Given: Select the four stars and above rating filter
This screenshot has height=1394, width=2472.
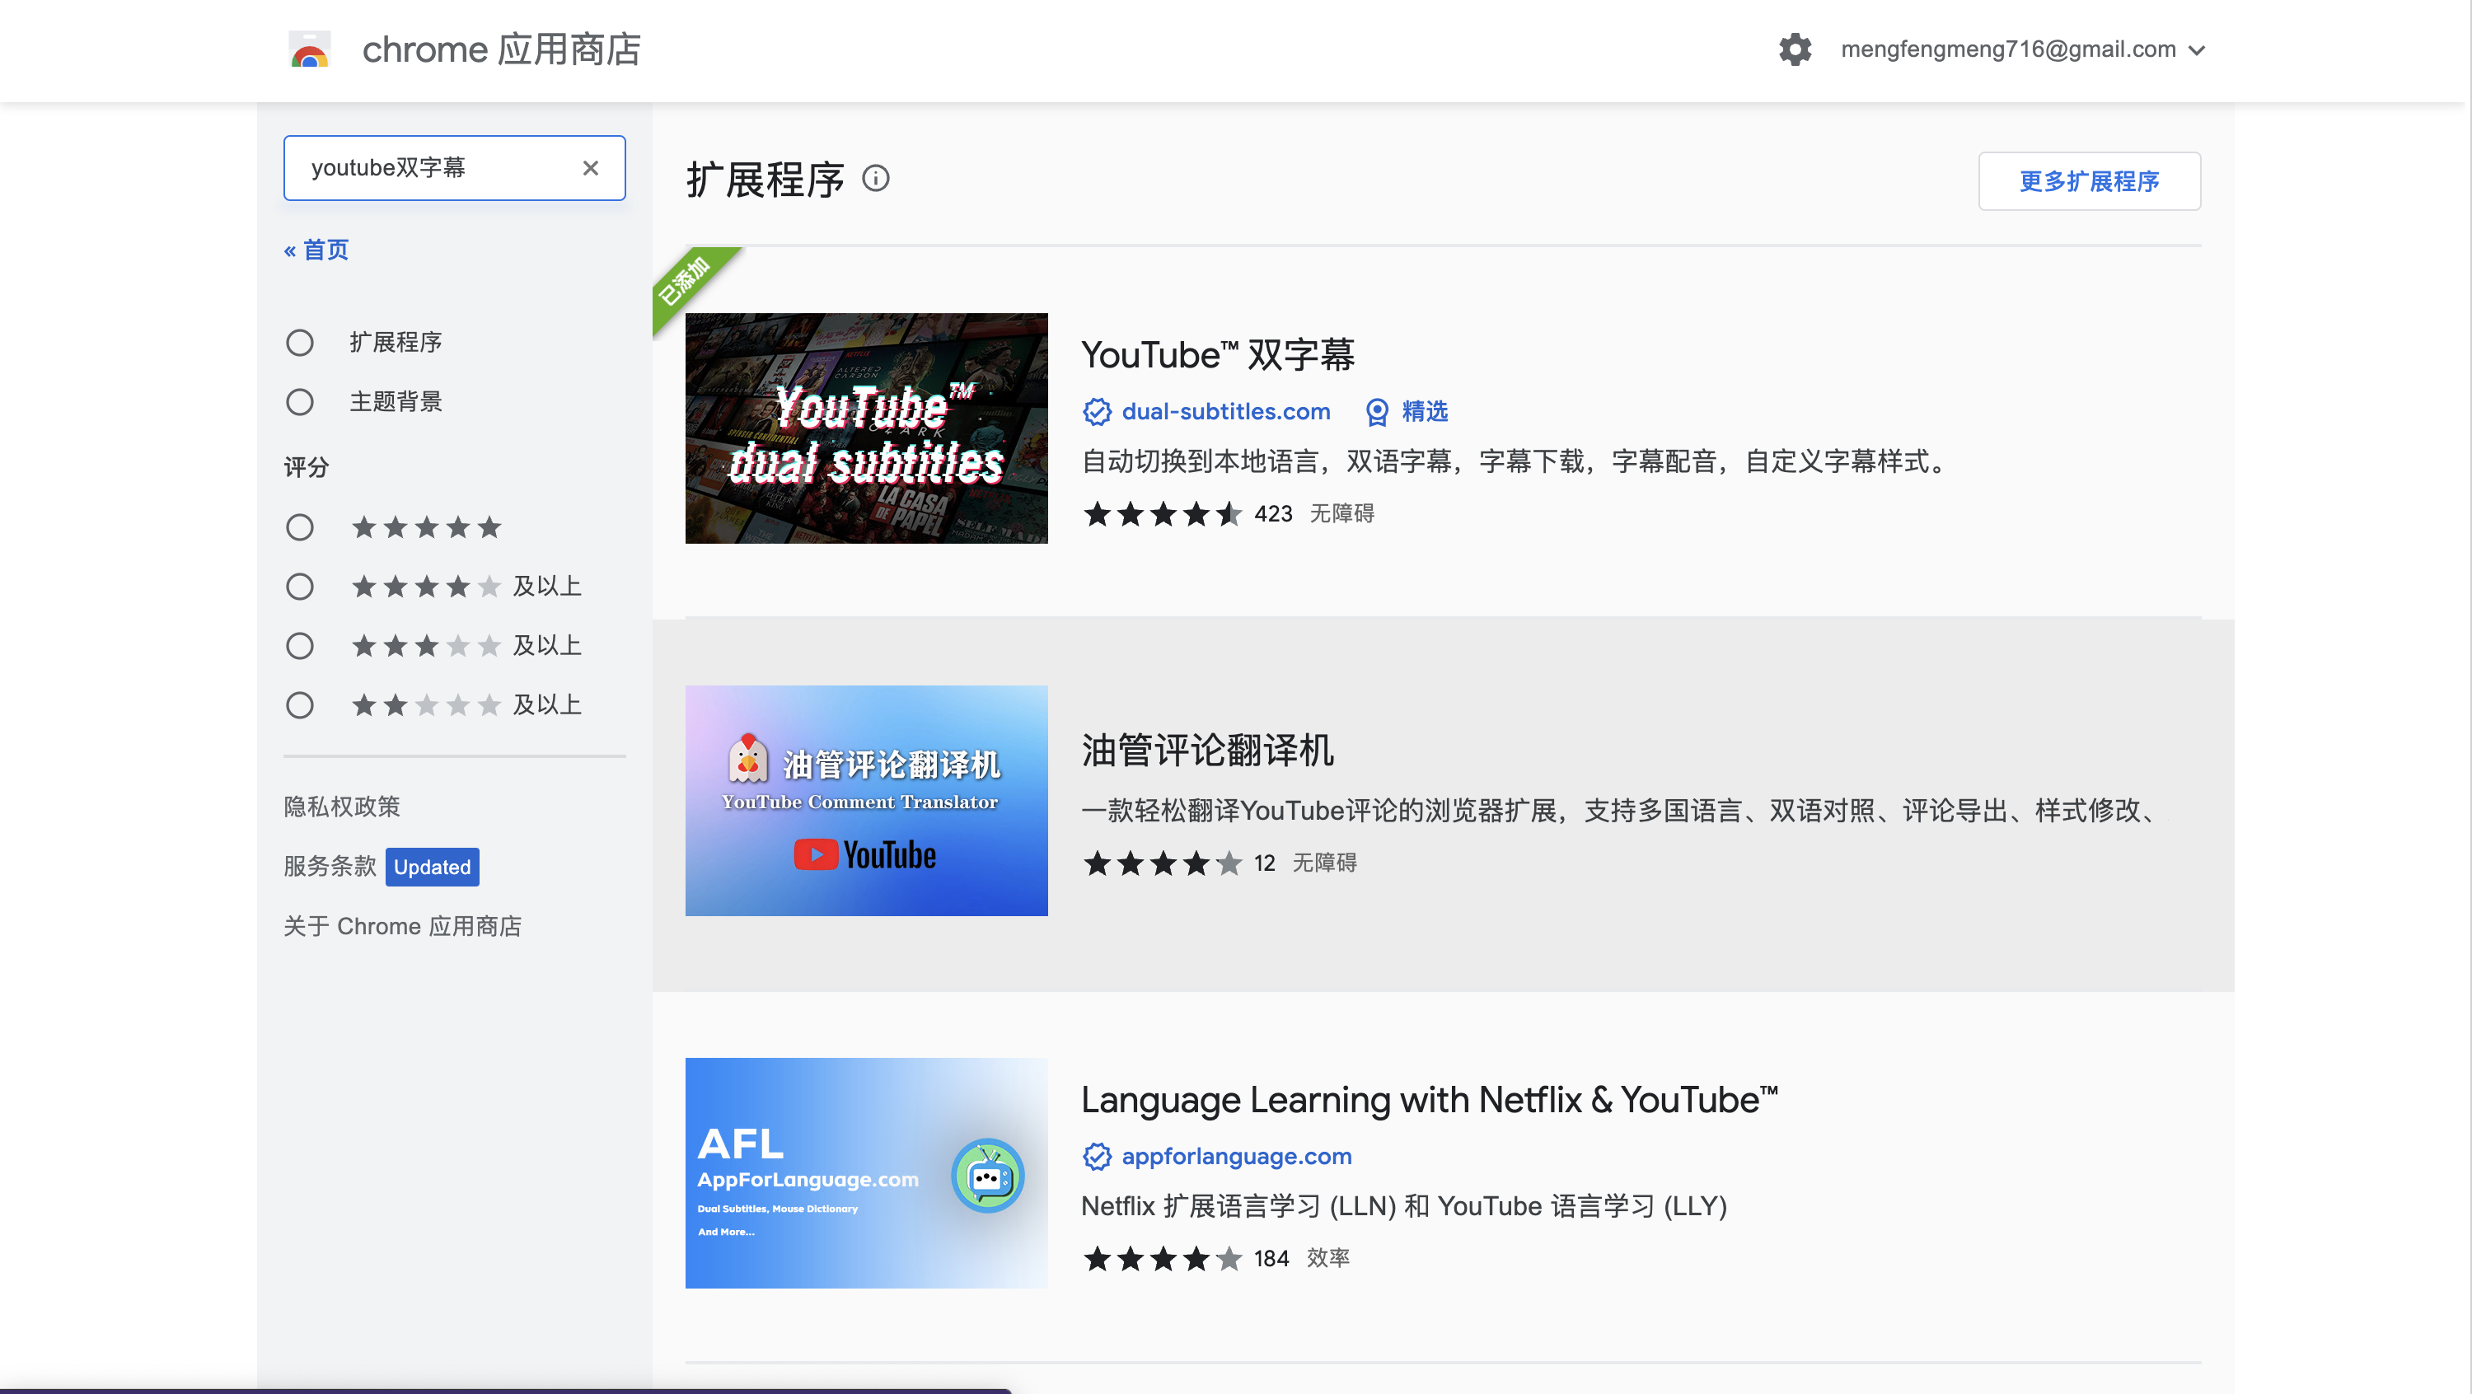Looking at the screenshot, I should (301, 587).
